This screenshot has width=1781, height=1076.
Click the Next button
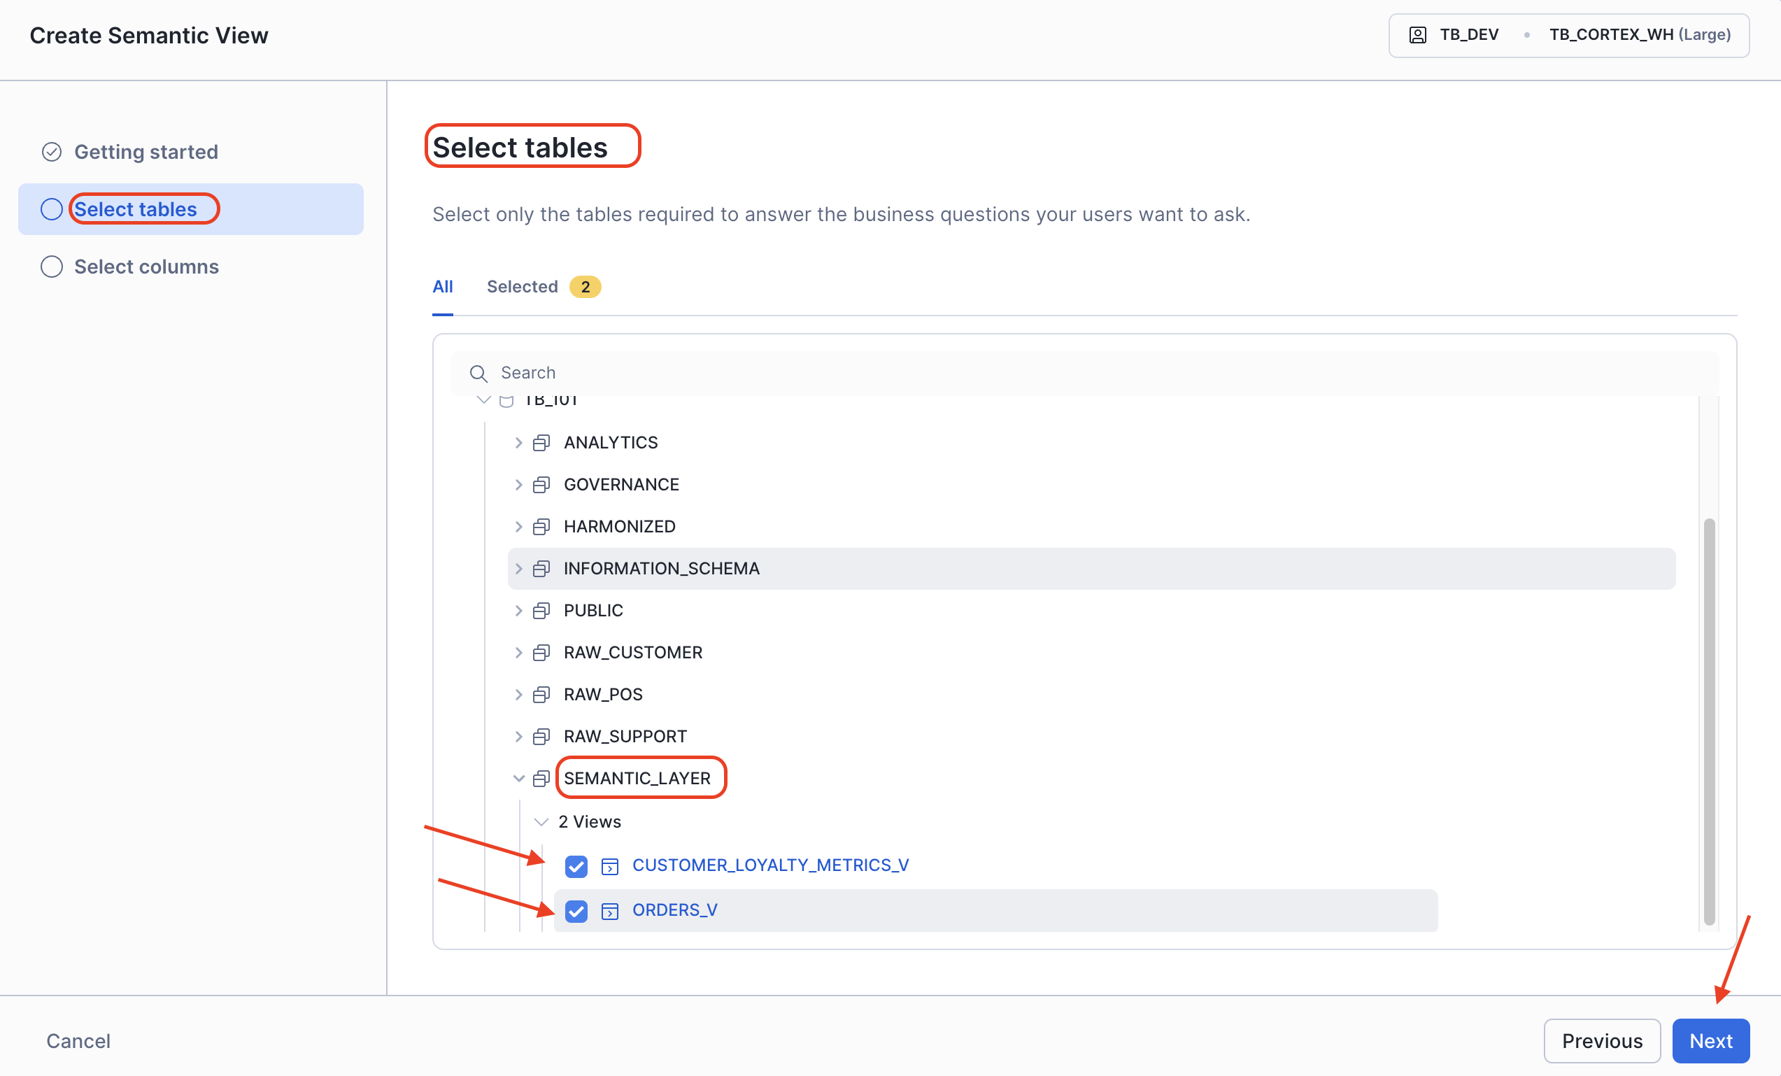1710,1040
